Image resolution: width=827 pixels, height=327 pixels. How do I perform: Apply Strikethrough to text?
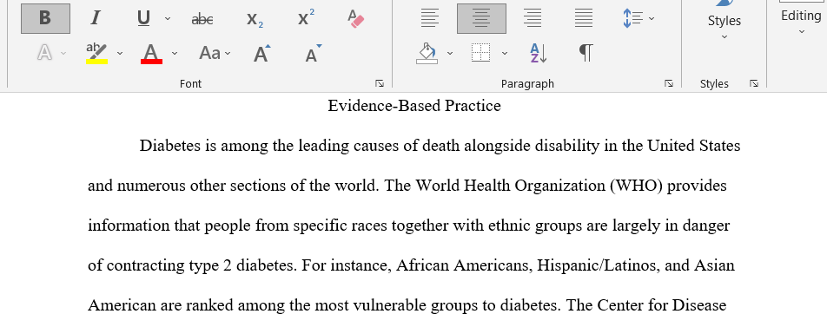pos(202,19)
